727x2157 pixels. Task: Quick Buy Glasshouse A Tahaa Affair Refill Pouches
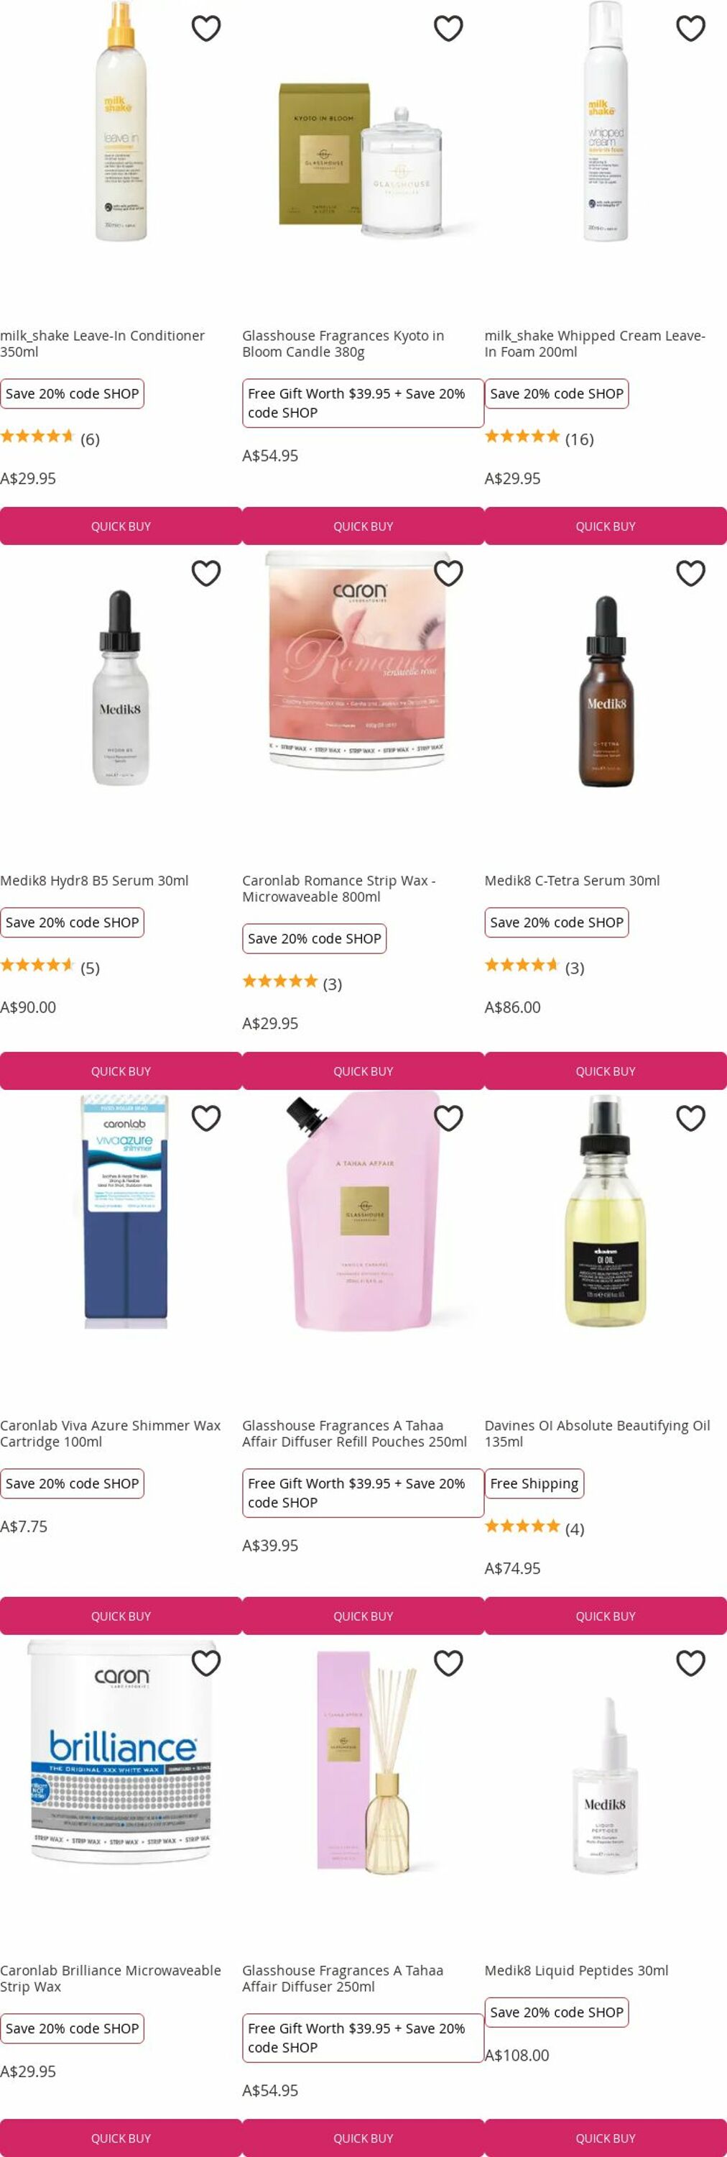[x=363, y=1616]
